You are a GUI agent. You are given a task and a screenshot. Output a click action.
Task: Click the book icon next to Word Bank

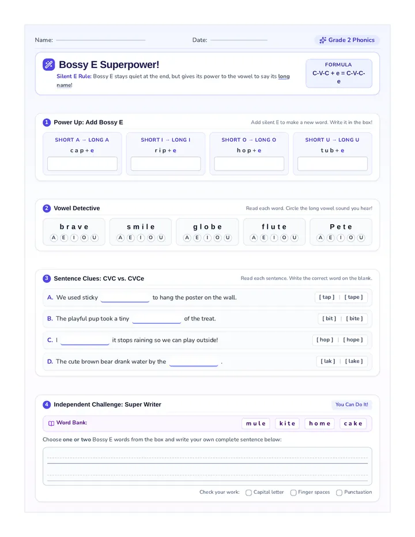51,423
